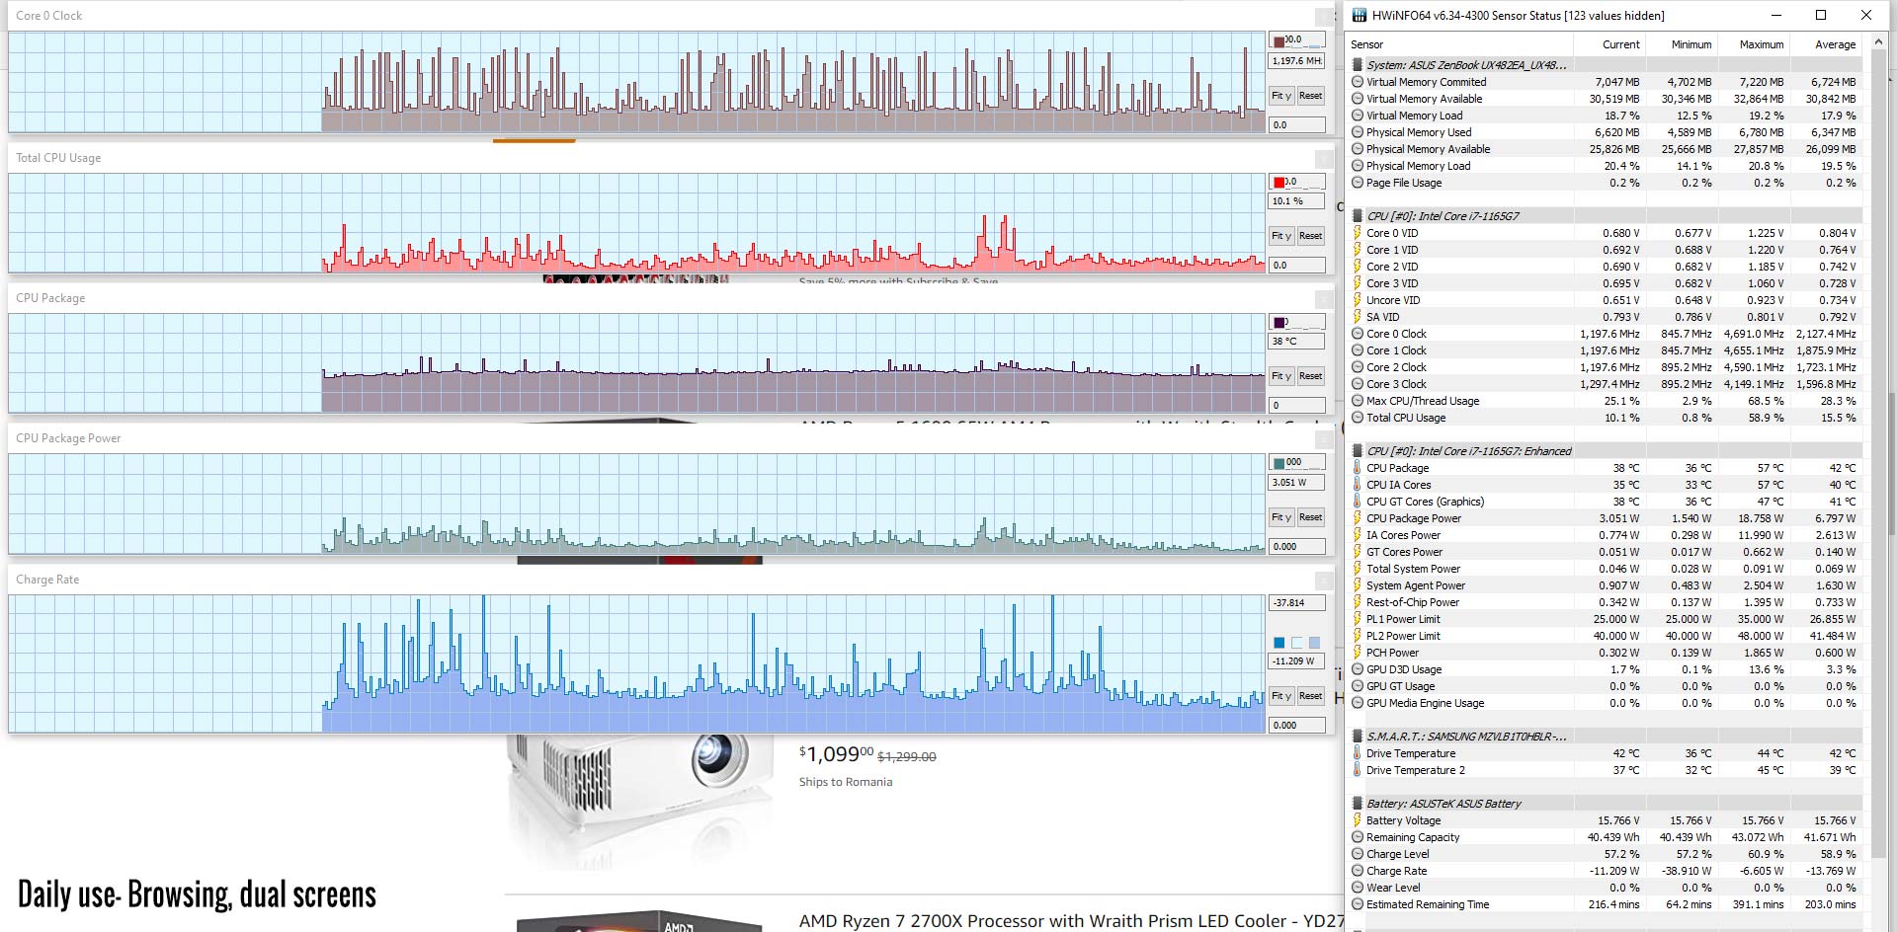Click the CPU Package temperature thermometer icon

pyautogui.click(x=1358, y=468)
